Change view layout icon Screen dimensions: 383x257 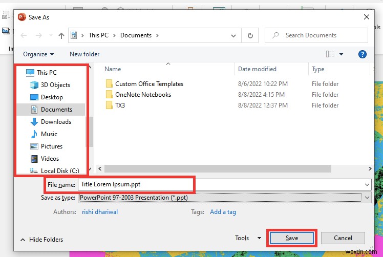coord(330,54)
